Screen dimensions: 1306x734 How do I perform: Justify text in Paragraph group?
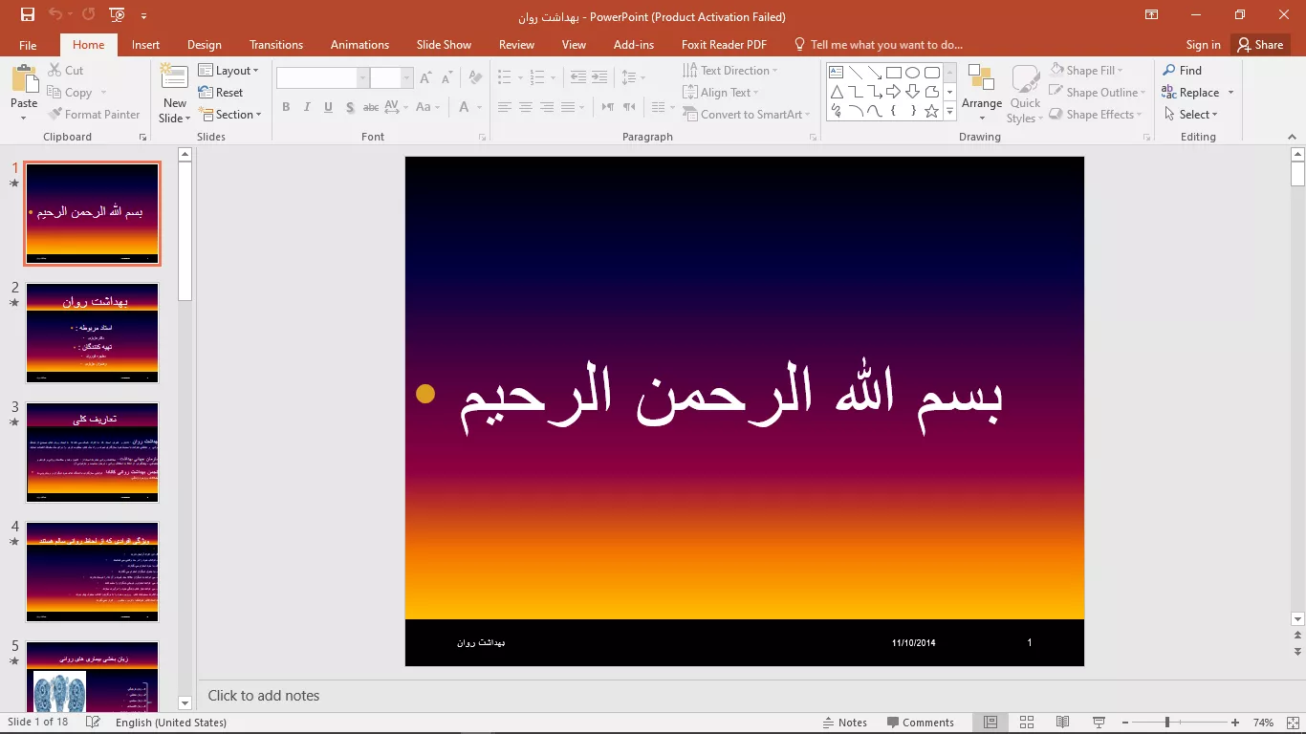(568, 107)
